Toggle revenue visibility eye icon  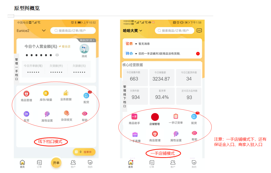point(57,55)
